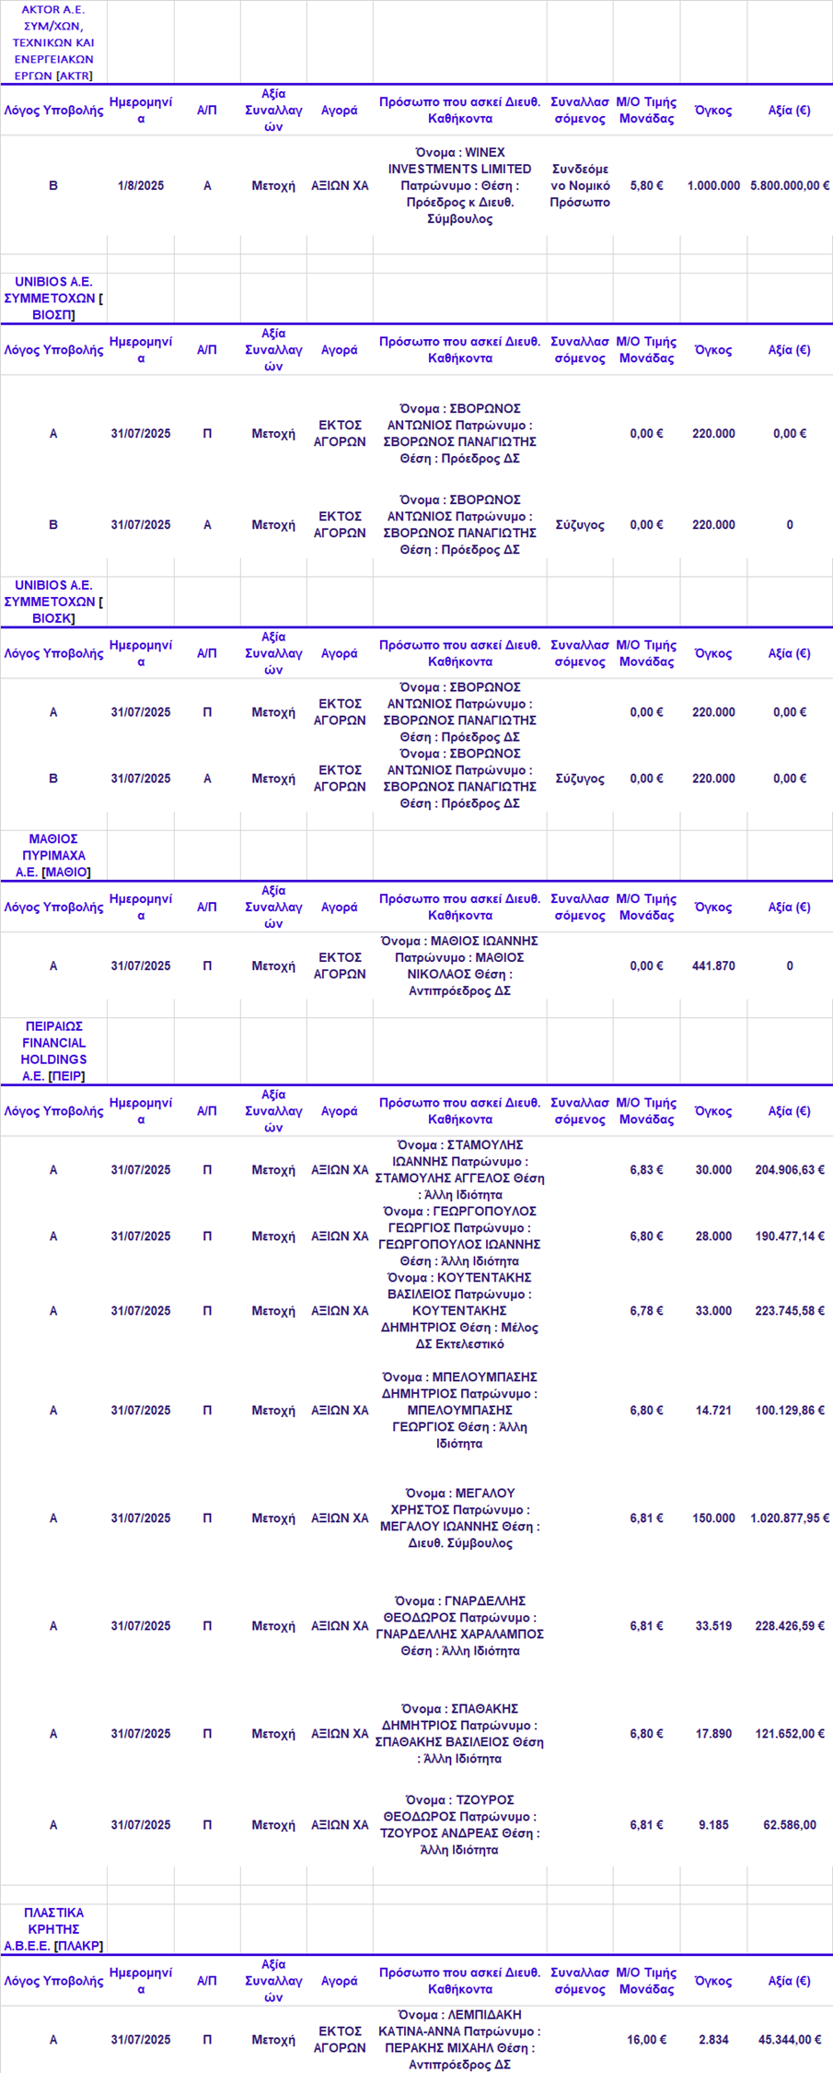The height and width of the screenshot is (2073, 833).
Task: Select the 441.870 volume cell
Action: [713, 966]
